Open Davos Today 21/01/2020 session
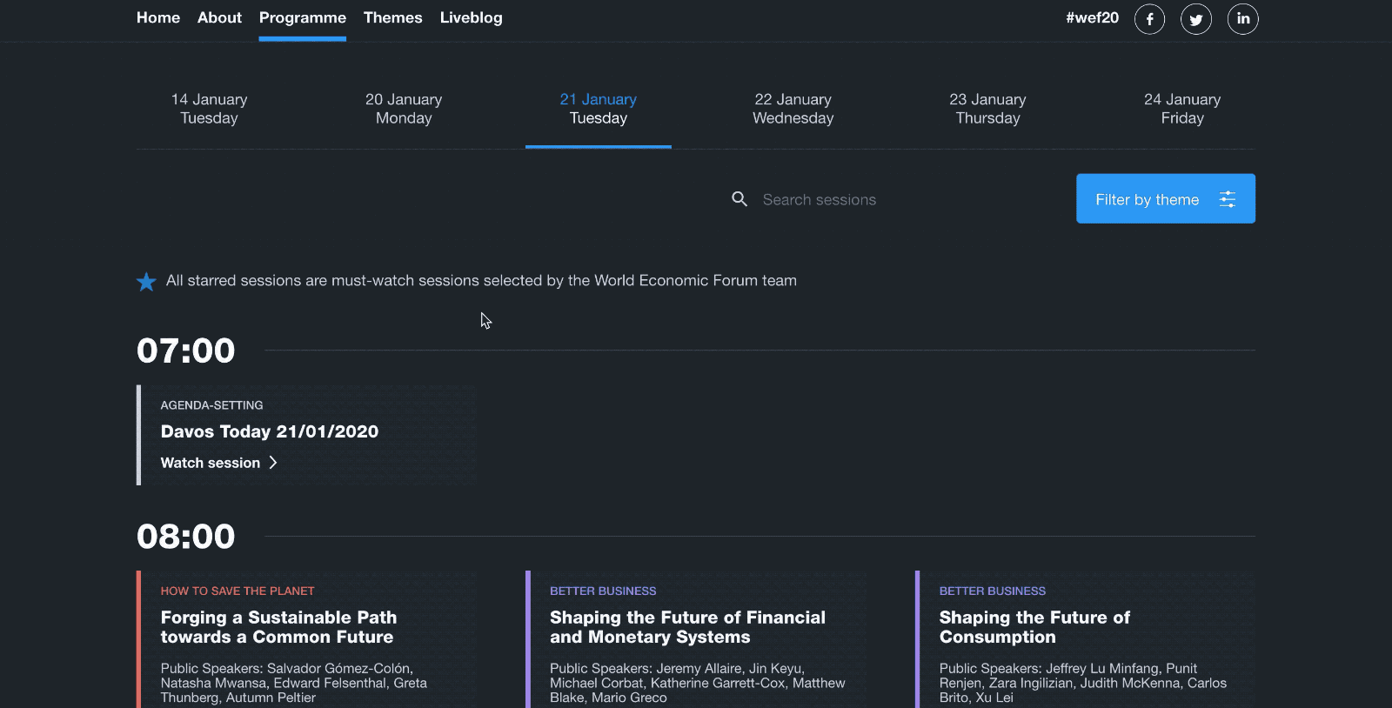Viewport: 1392px width, 708px height. (270, 431)
